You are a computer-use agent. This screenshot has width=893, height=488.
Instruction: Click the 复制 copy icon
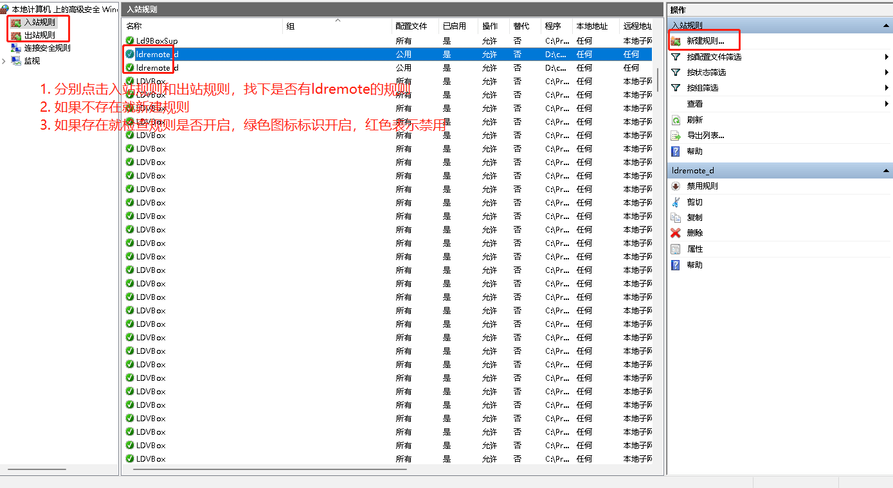tap(676, 218)
